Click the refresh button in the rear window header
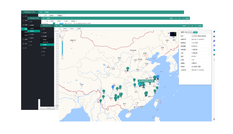The height and width of the screenshot is (134, 233). click(47, 12)
